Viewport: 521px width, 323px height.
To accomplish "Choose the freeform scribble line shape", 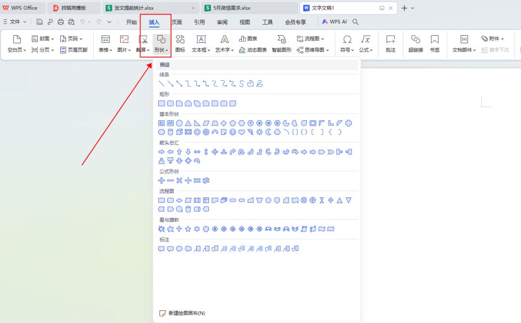I will coord(260,84).
